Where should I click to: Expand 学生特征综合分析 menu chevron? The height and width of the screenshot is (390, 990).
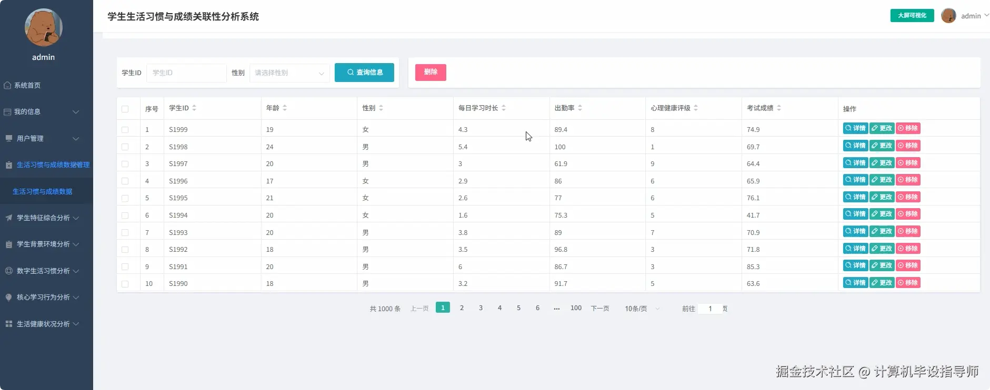point(76,218)
